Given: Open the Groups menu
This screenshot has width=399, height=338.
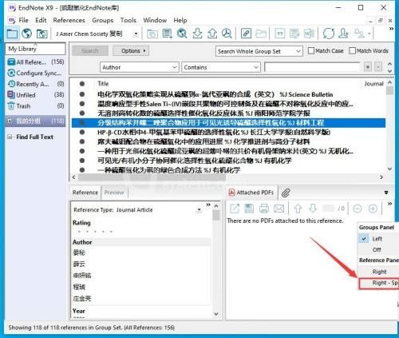Looking at the screenshot, I should (x=103, y=20).
